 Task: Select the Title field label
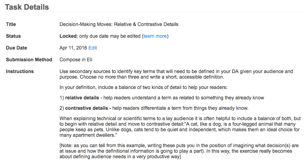point(11,24)
